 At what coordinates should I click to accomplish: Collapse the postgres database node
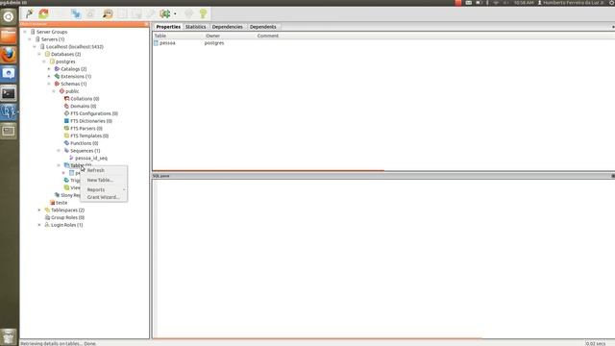click(44, 62)
